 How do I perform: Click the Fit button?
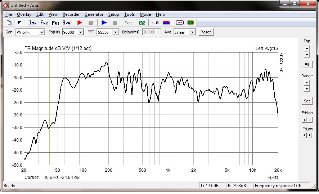tap(307, 65)
